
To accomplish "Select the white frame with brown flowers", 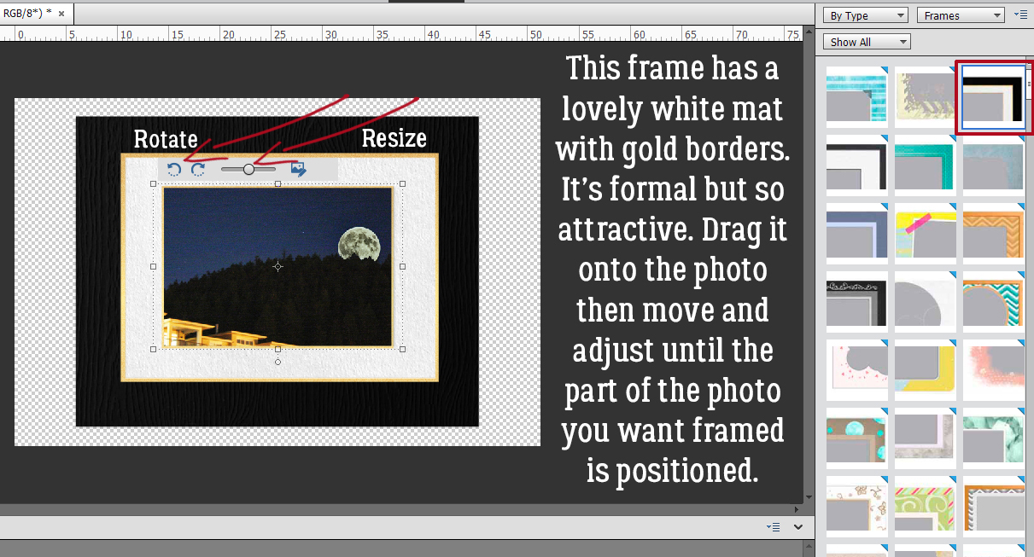I will pos(856,507).
